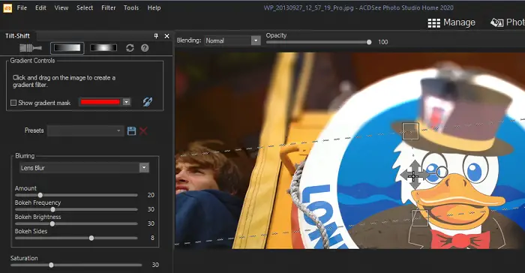Image resolution: width=525 pixels, height=273 pixels.
Task: Select the radial gradient tool
Action: pos(103,48)
